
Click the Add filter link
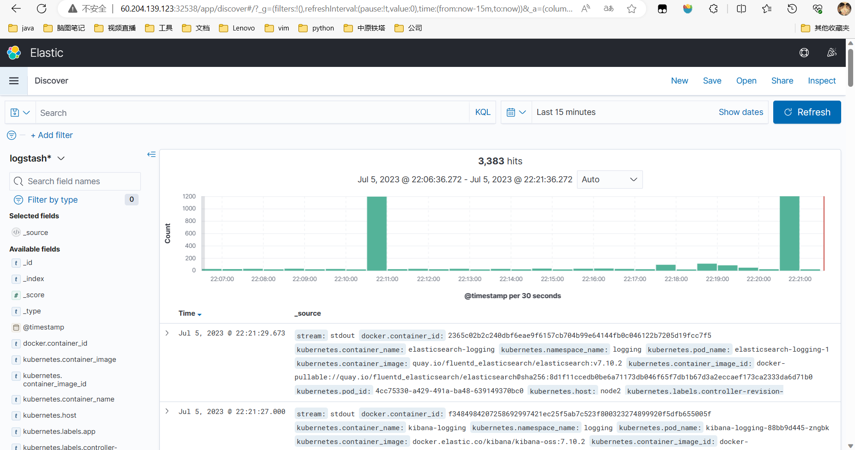coord(52,135)
